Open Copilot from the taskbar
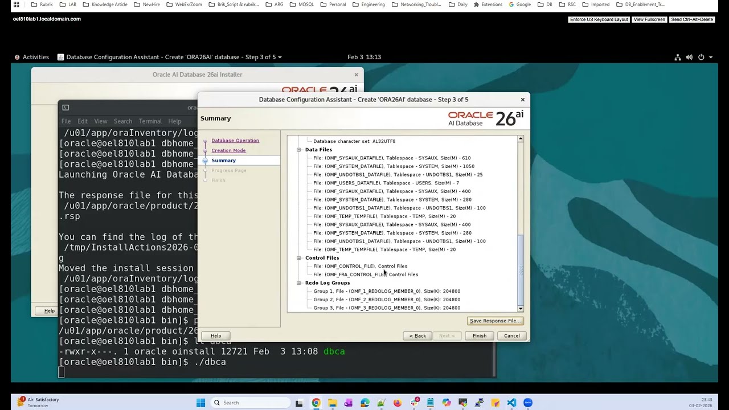The image size is (729, 410). click(447, 403)
